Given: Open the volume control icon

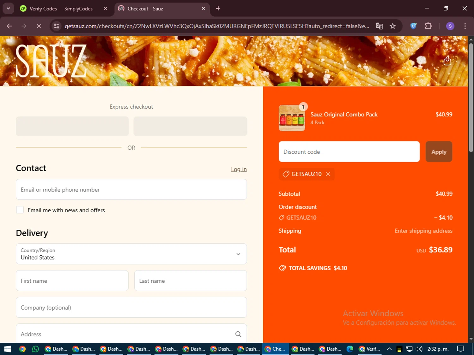Looking at the screenshot, I should click(419, 349).
